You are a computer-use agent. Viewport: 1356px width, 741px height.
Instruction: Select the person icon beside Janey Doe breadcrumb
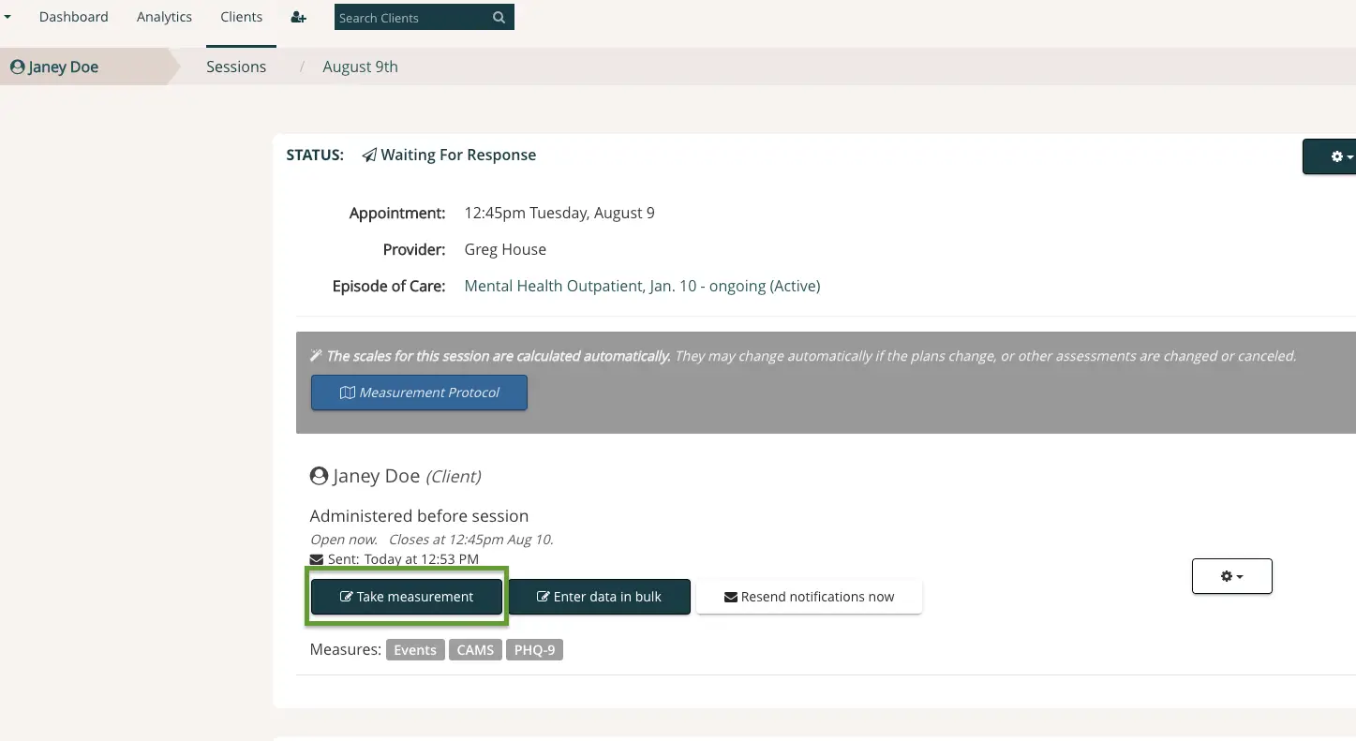click(16, 67)
